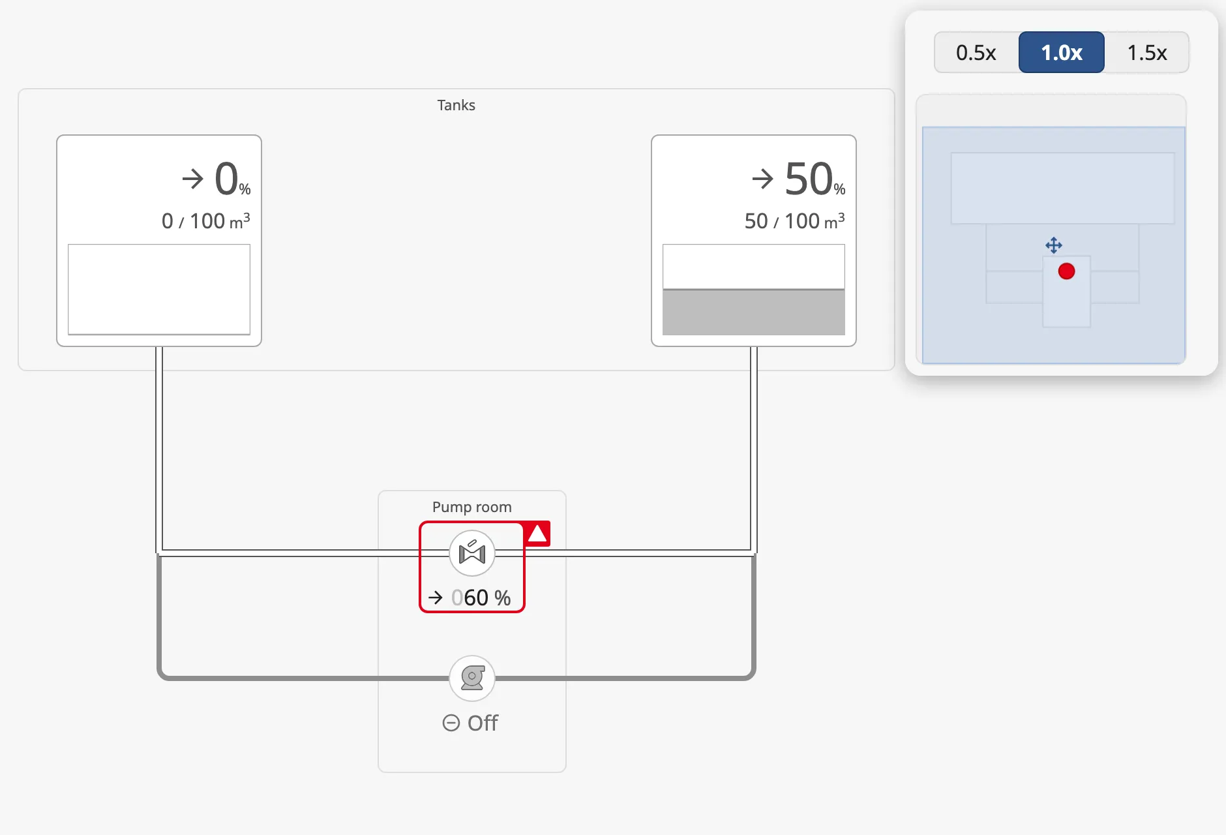Select the 1.5x zoom level
1226x835 pixels.
pos(1147,52)
